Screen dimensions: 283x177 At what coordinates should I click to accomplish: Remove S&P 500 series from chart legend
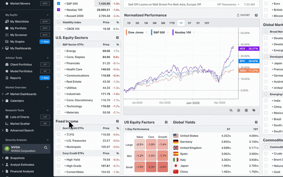[168, 32]
